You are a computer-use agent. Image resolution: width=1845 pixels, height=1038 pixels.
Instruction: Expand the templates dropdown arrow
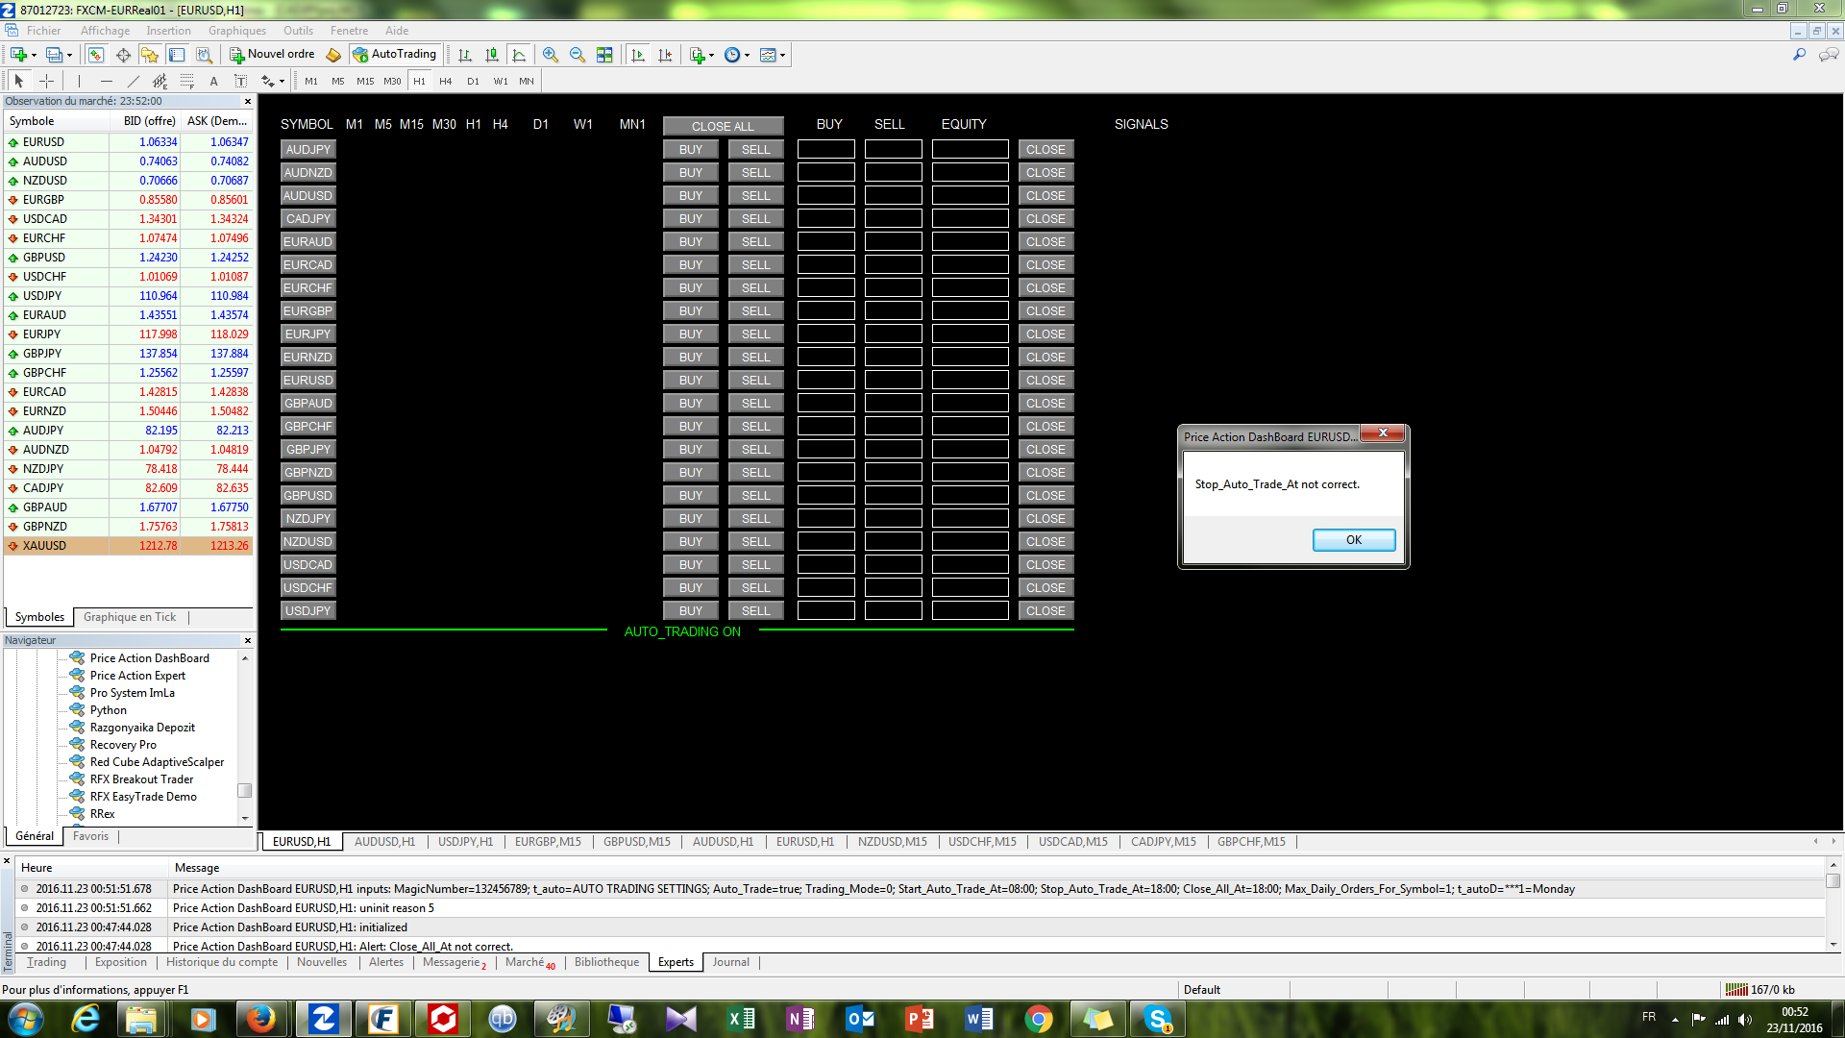click(783, 55)
